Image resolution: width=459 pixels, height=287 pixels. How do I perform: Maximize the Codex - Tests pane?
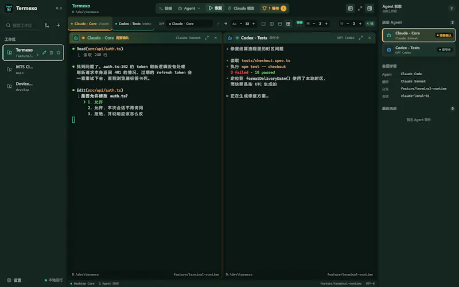tap(361, 38)
